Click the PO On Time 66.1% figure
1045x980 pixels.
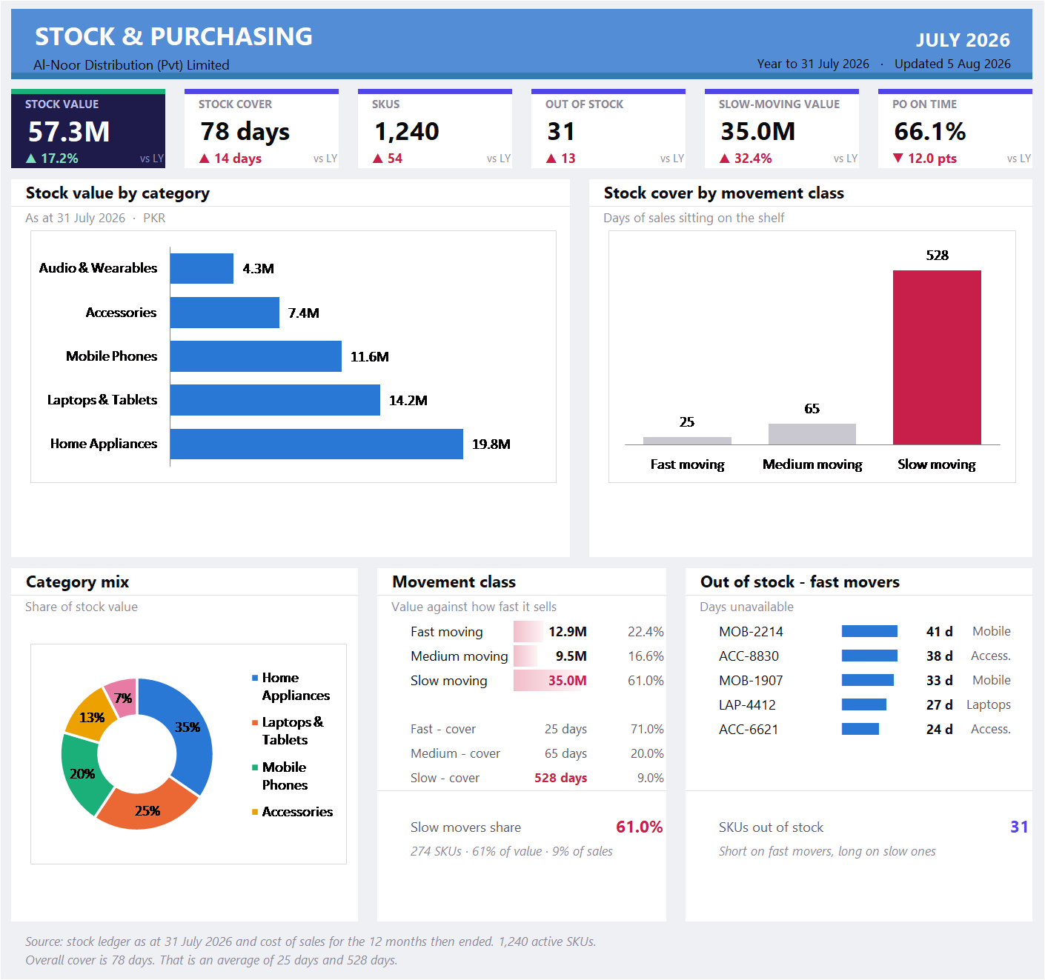930,132
